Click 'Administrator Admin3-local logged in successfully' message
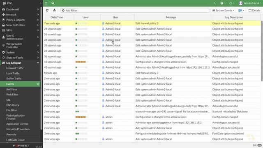 pyautogui.click(x=172, y=56)
